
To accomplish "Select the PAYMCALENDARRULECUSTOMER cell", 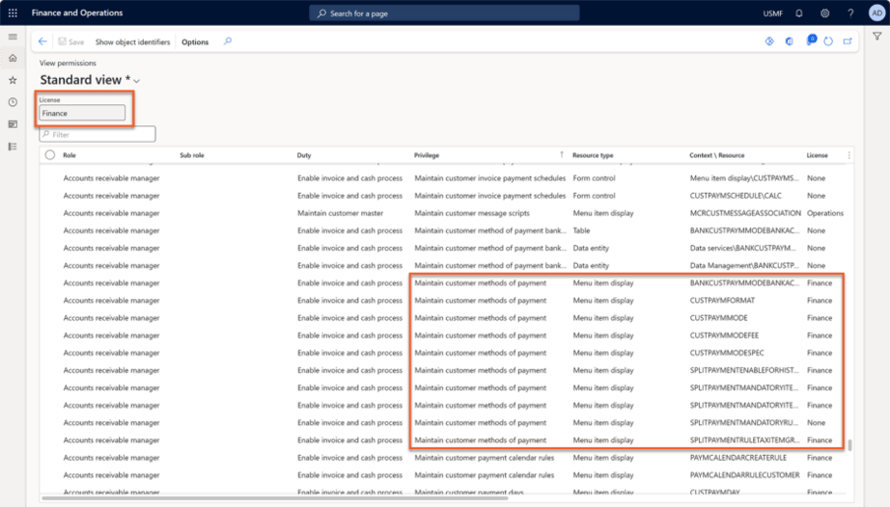I will pyautogui.click(x=744, y=475).
